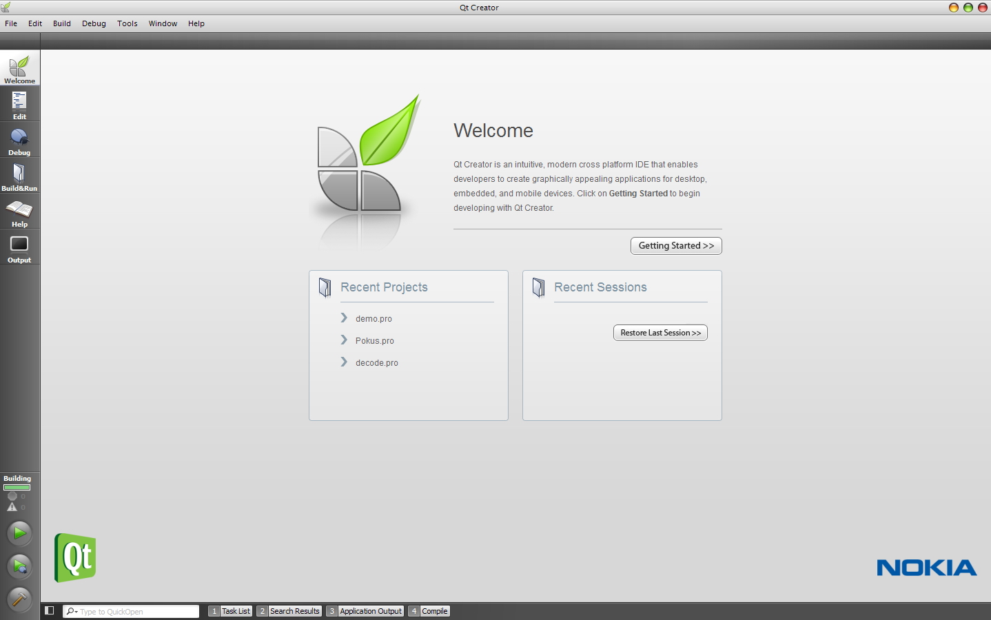Click the Nokia logo

coord(926,568)
